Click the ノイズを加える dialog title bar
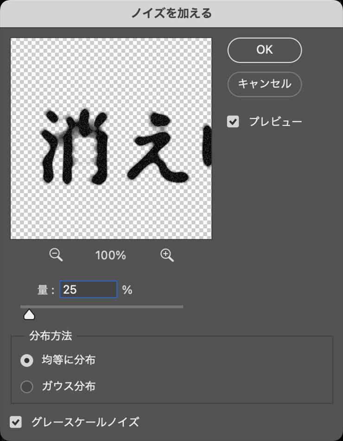The image size is (343, 441). (x=171, y=13)
